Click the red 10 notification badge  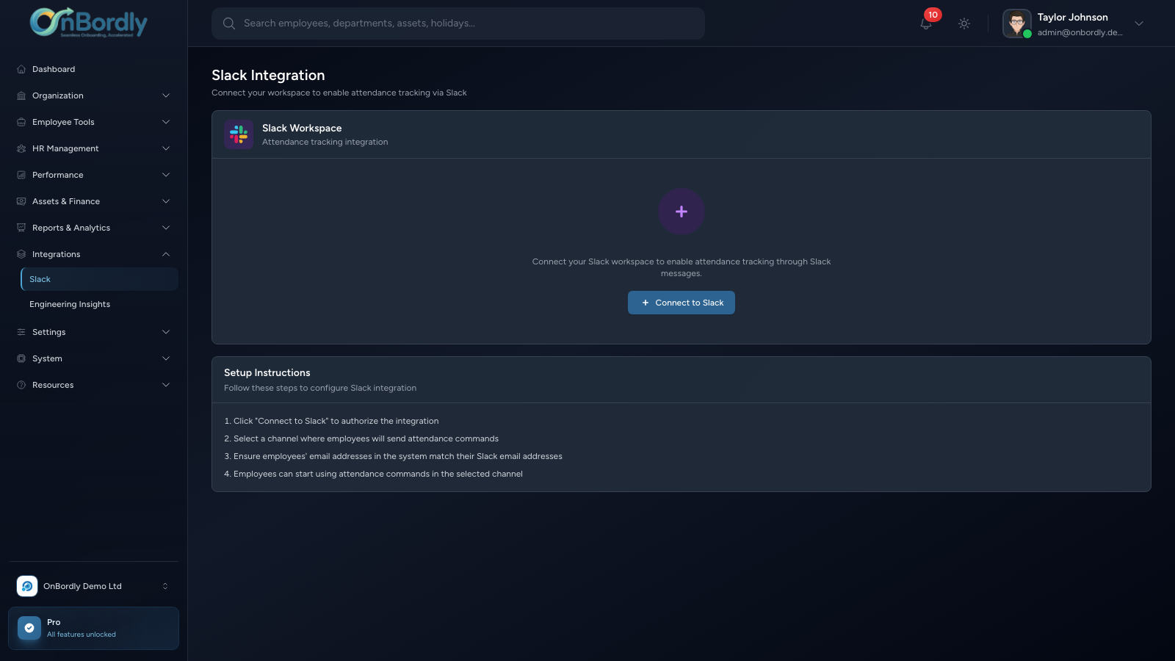pyautogui.click(x=933, y=15)
